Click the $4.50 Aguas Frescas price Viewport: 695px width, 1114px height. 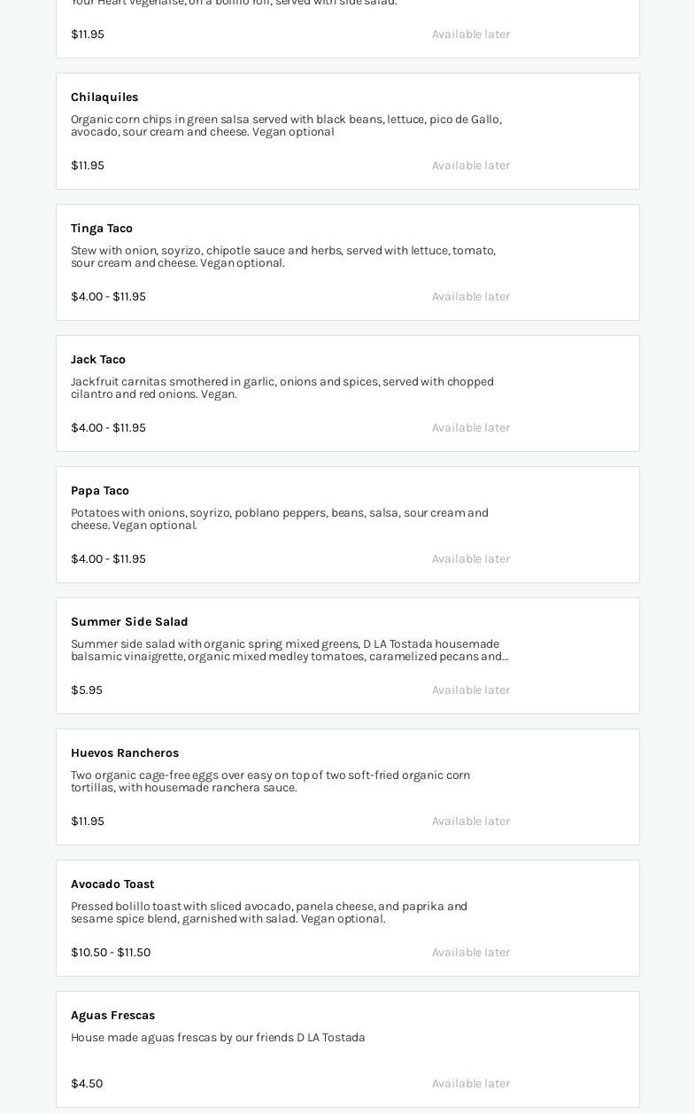tap(87, 1084)
